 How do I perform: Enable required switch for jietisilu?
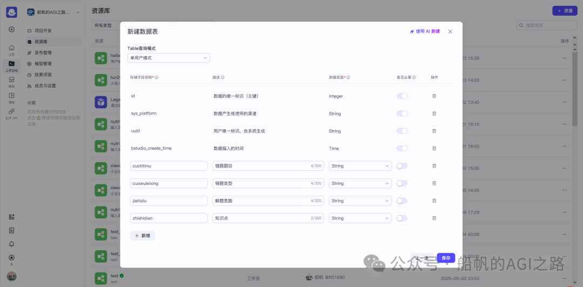coord(402,201)
